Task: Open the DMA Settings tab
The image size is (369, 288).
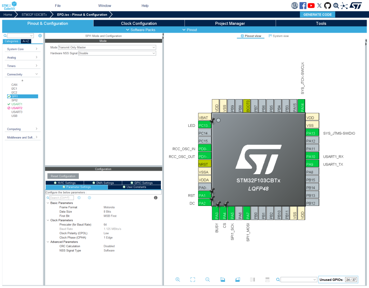Action: click(103, 183)
